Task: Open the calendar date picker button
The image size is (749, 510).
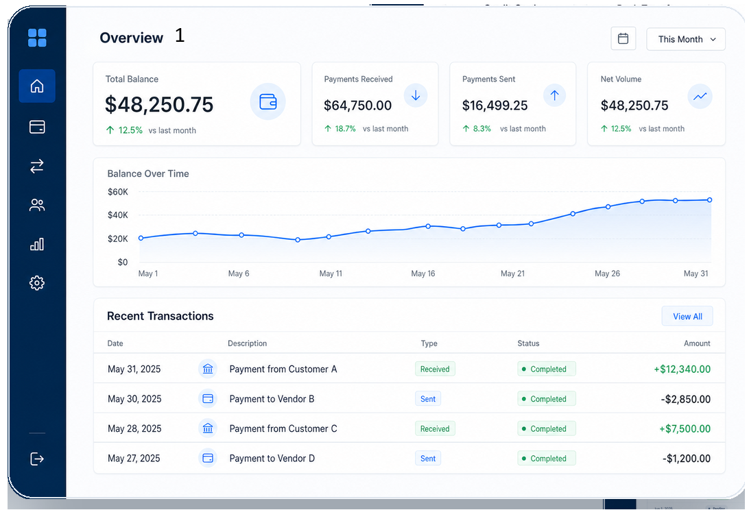Action: pos(623,38)
